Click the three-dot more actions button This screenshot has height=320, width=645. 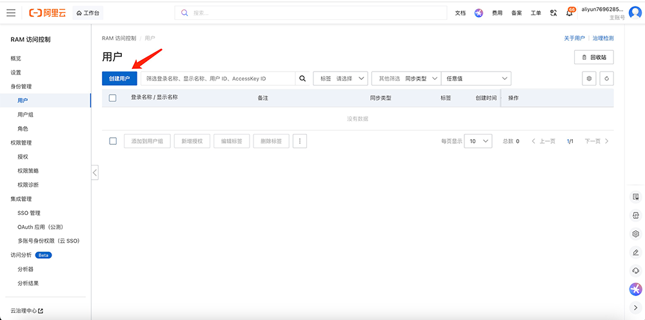[299, 141]
